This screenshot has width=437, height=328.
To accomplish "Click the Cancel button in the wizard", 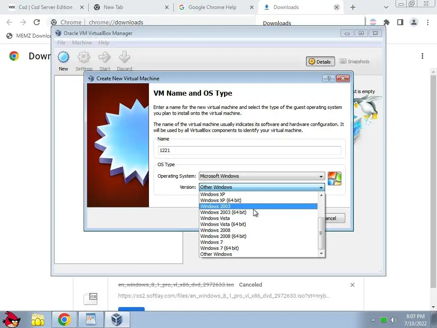I will coord(335,218).
